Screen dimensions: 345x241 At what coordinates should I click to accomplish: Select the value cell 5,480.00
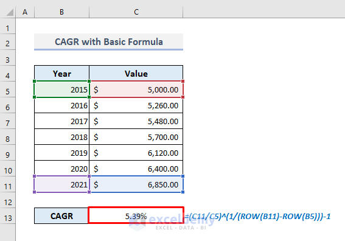coord(136,121)
